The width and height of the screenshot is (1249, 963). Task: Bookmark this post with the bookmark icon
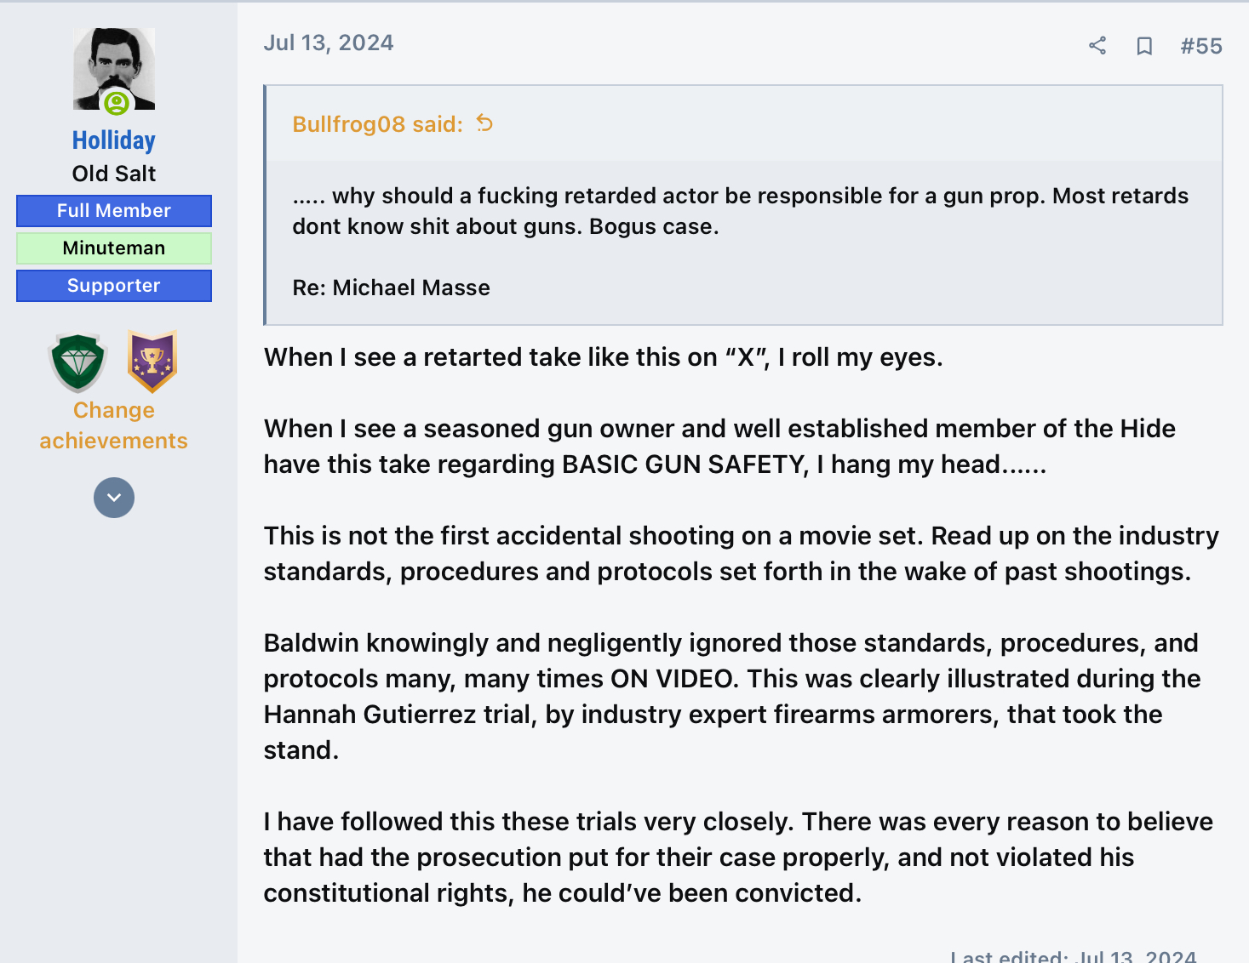pyautogui.click(x=1144, y=46)
